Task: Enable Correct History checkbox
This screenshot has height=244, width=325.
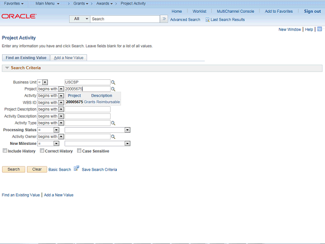Action: tap(42, 150)
